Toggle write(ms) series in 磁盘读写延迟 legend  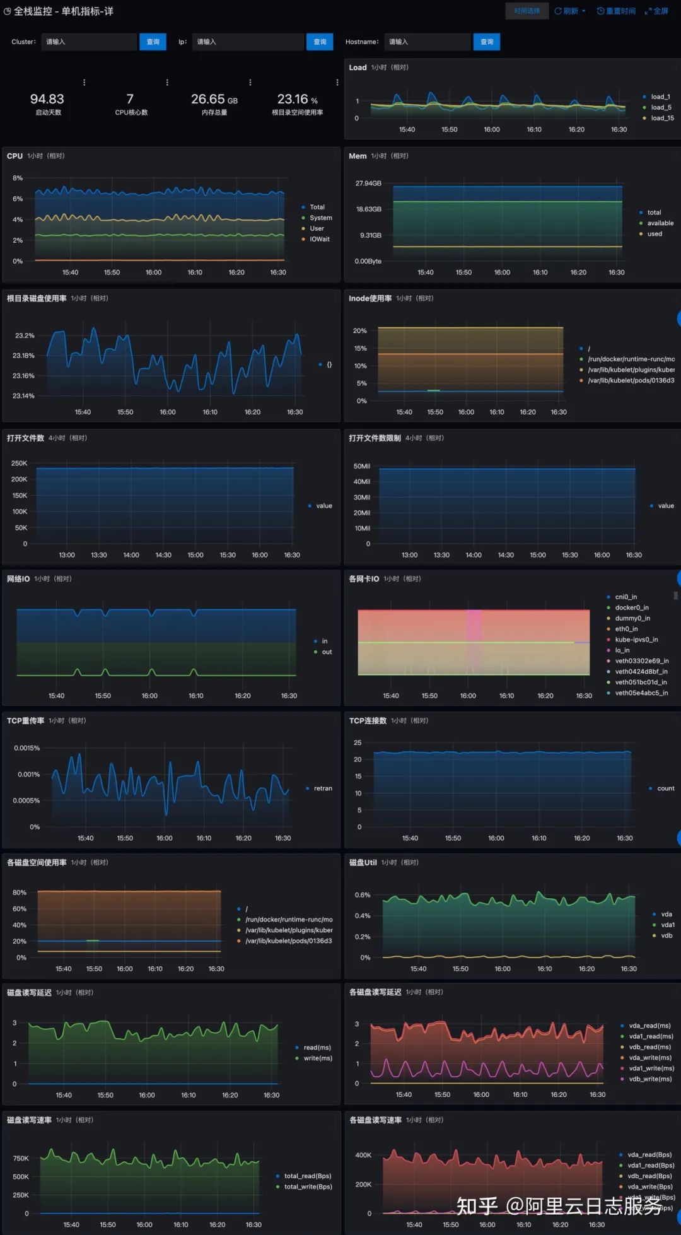[x=314, y=1058]
